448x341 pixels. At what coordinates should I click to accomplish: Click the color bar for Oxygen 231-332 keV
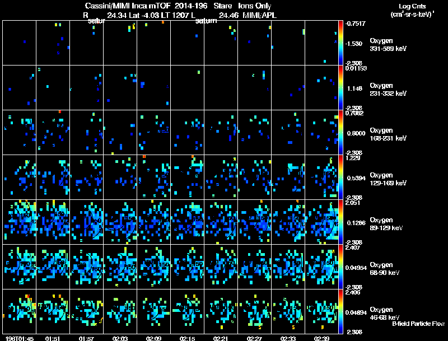tap(341, 88)
